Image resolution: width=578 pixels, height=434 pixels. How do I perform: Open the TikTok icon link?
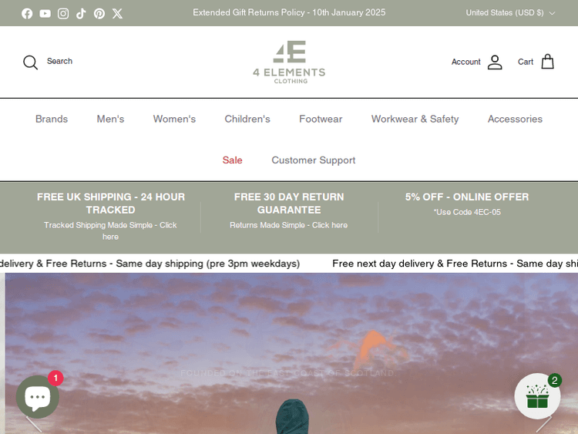(x=81, y=14)
